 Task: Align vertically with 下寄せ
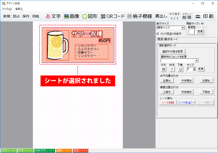pyautogui.click(x=206, y=92)
